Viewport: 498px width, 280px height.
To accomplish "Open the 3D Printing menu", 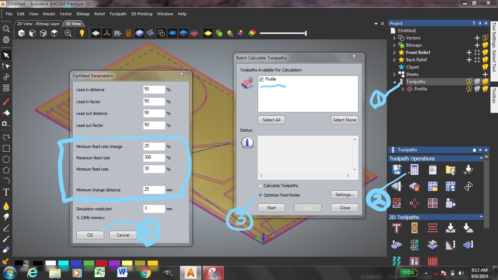I will [142, 14].
